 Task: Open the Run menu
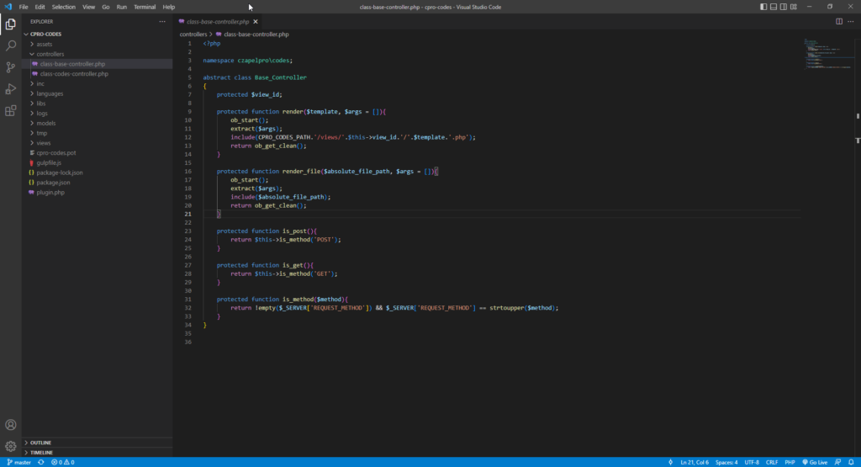click(x=121, y=7)
